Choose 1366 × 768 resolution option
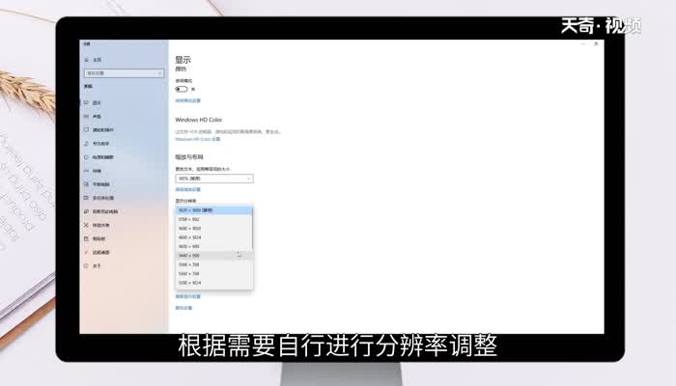 (213, 264)
